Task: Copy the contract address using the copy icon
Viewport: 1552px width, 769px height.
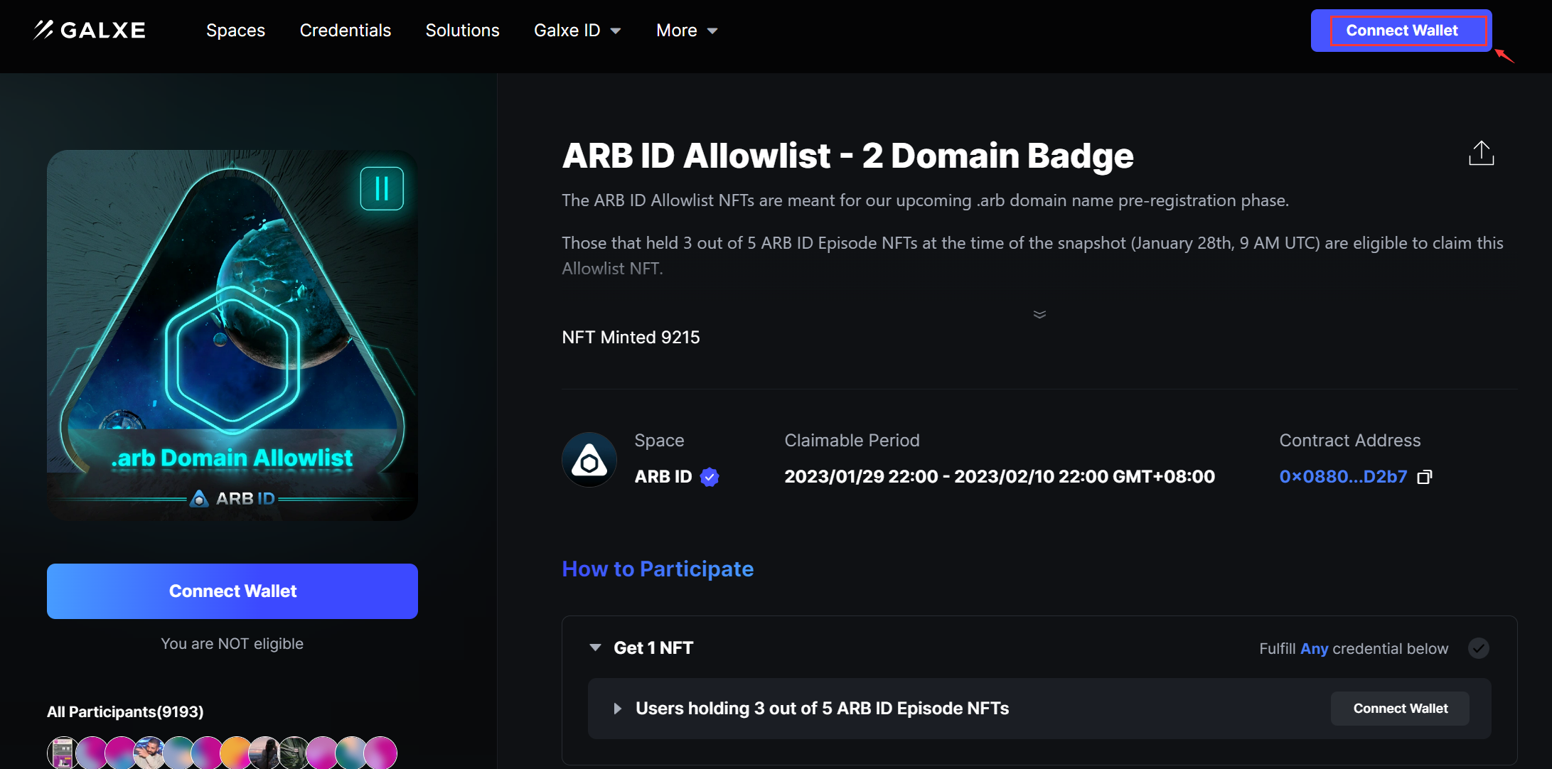Action: [1425, 477]
